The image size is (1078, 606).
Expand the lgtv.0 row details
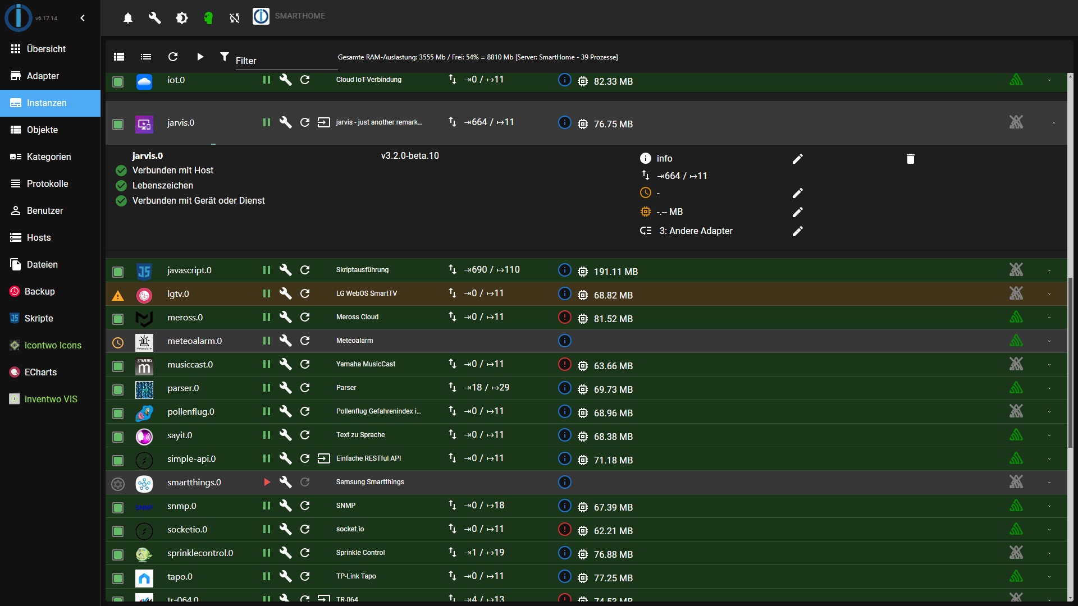(1049, 294)
